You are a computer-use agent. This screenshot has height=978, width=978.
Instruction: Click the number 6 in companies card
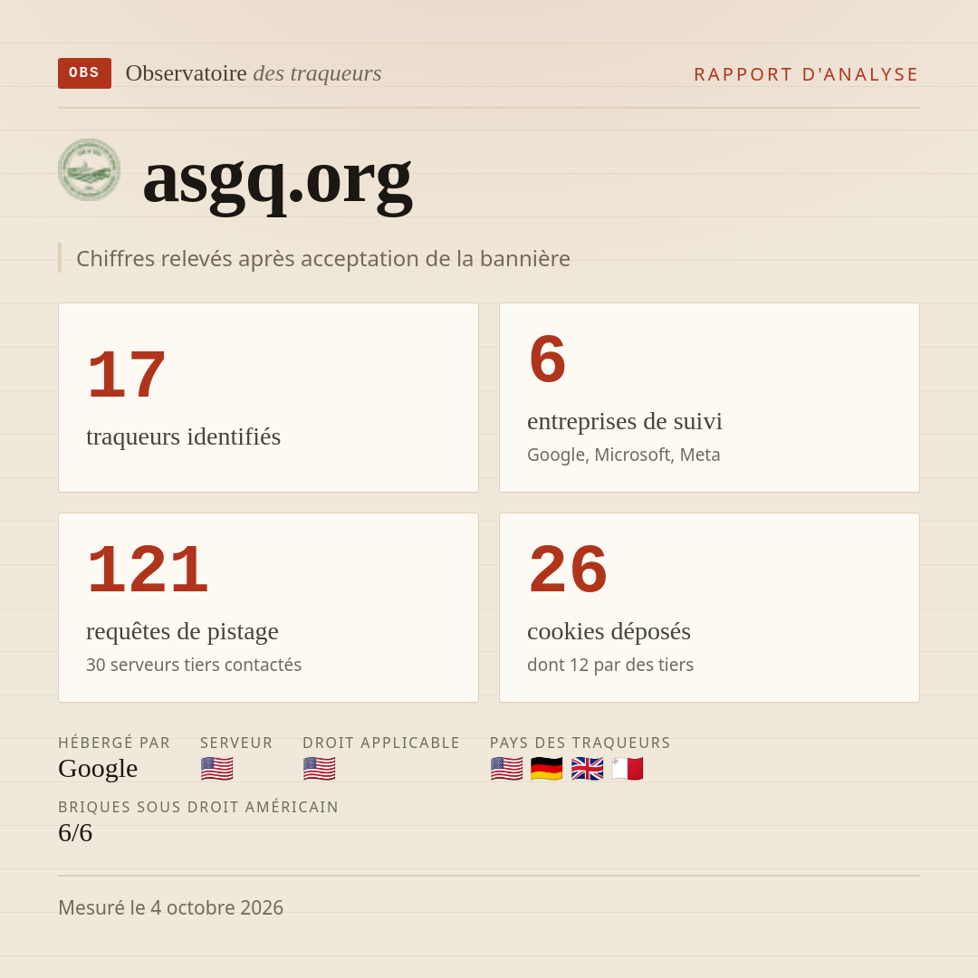coord(548,360)
